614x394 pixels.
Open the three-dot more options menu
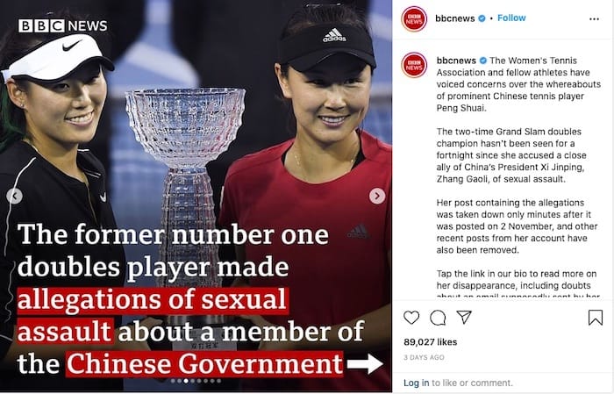(594, 18)
